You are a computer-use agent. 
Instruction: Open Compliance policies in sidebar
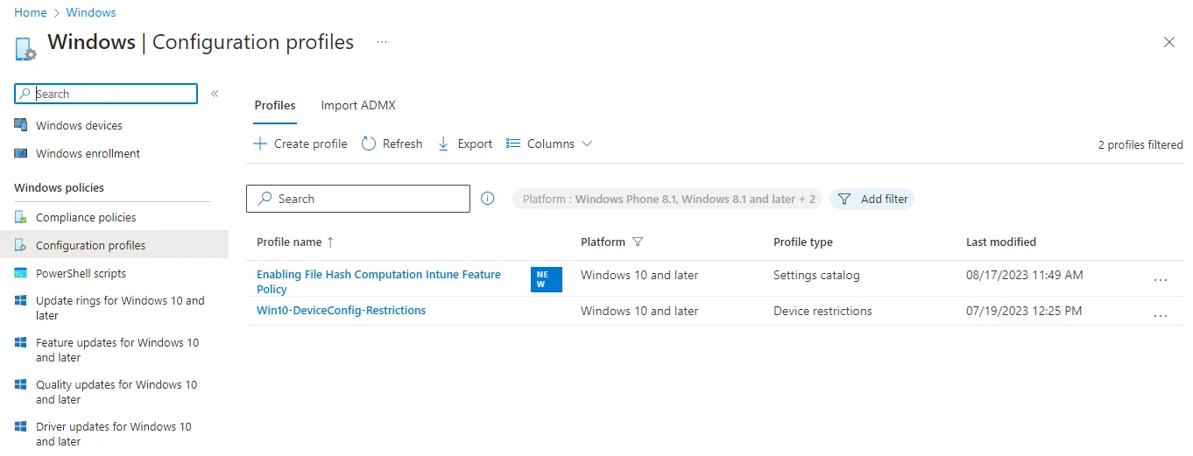86,217
